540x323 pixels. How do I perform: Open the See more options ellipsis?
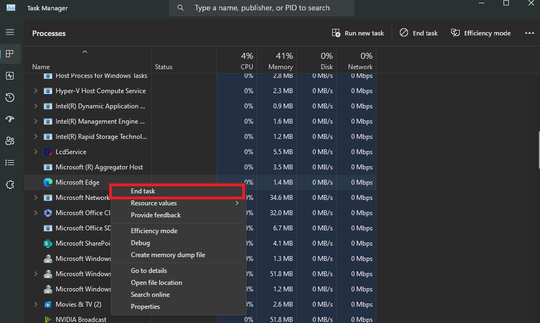(x=529, y=33)
